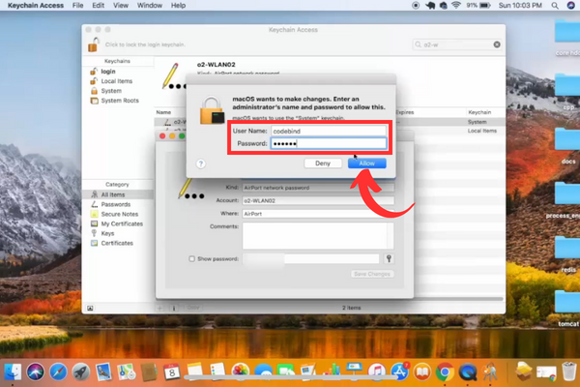The height and width of the screenshot is (387, 580).
Task: Click the key icon beside Show password
Action: pos(389,258)
